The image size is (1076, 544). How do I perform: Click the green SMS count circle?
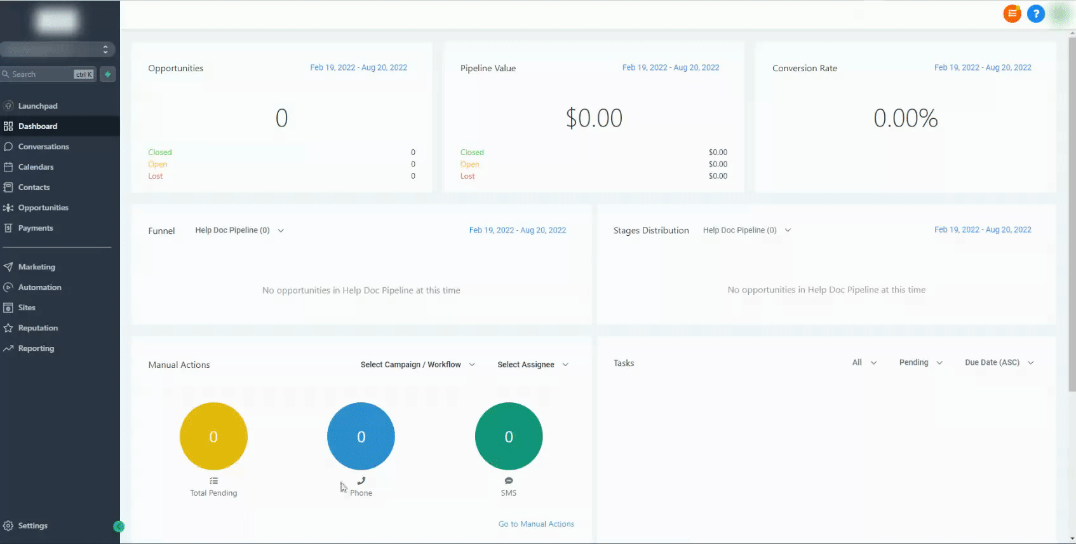(x=509, y=436)
